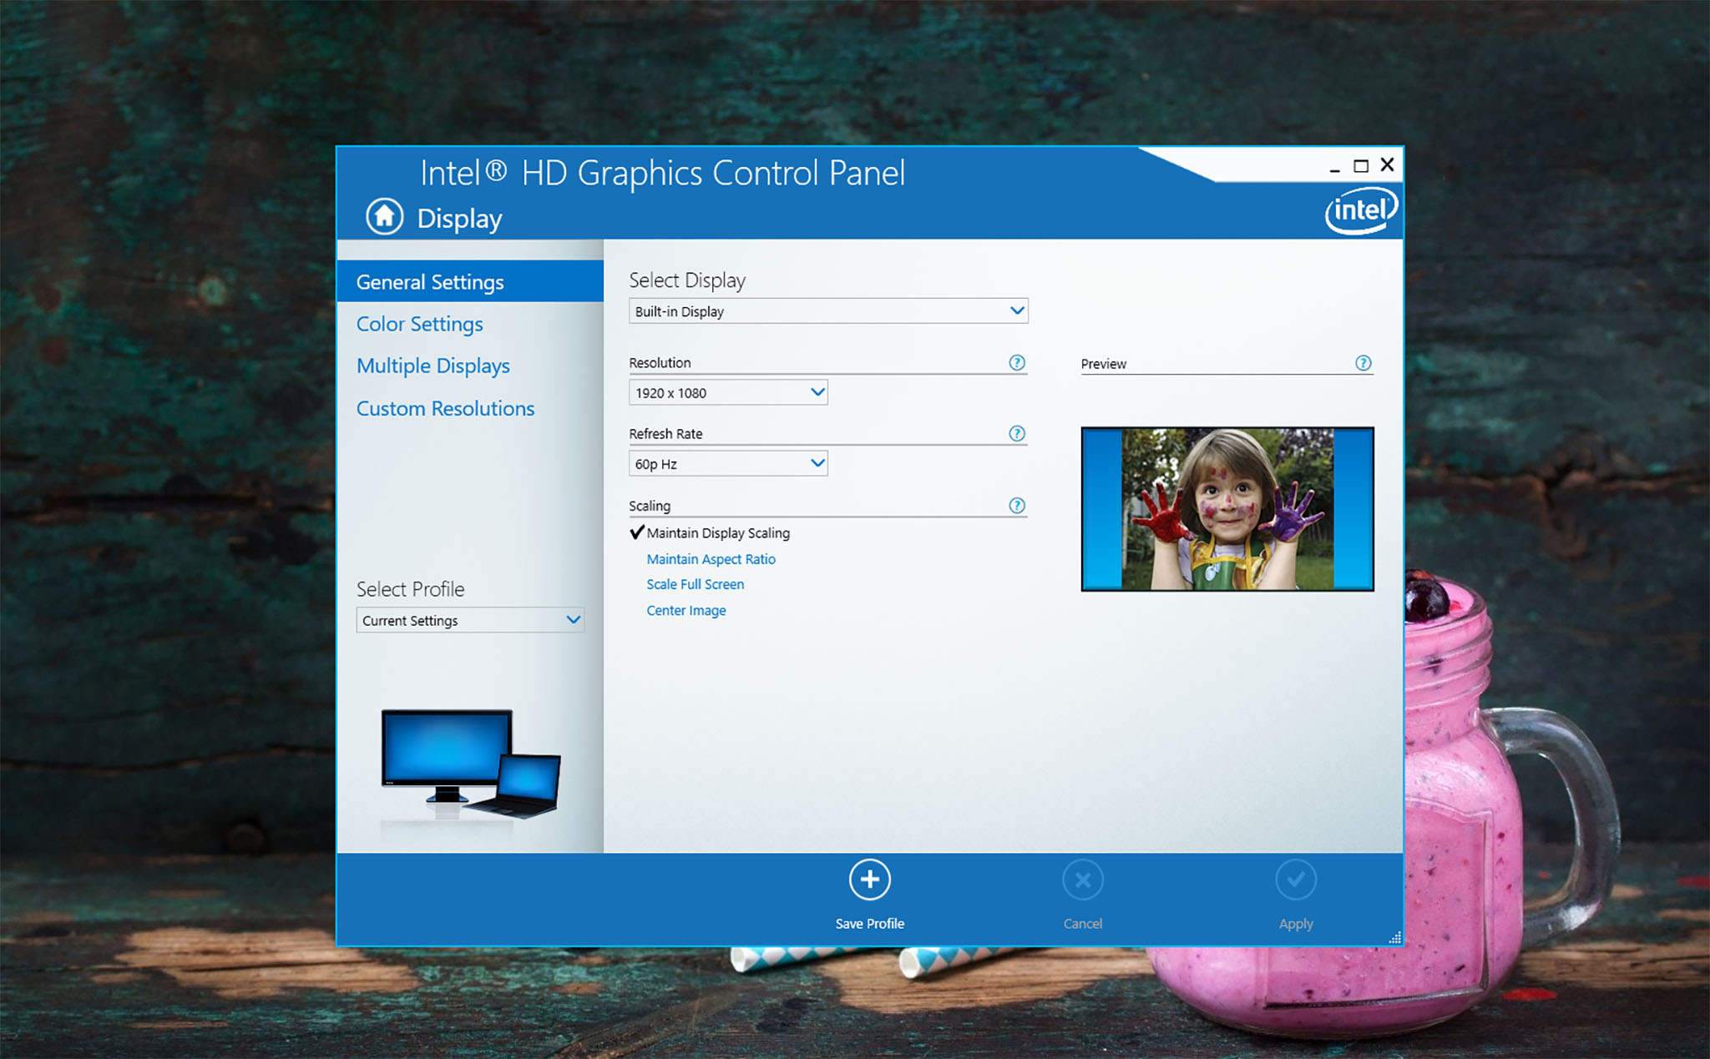Click the Intel HD Graphics Control Panel title
The width and height of the screenshot is (1710, 1059).
[662, 174]
